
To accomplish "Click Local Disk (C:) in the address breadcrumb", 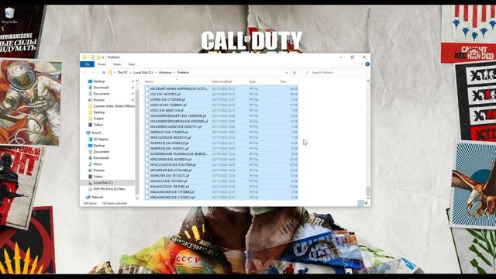I will coord(143,72).
